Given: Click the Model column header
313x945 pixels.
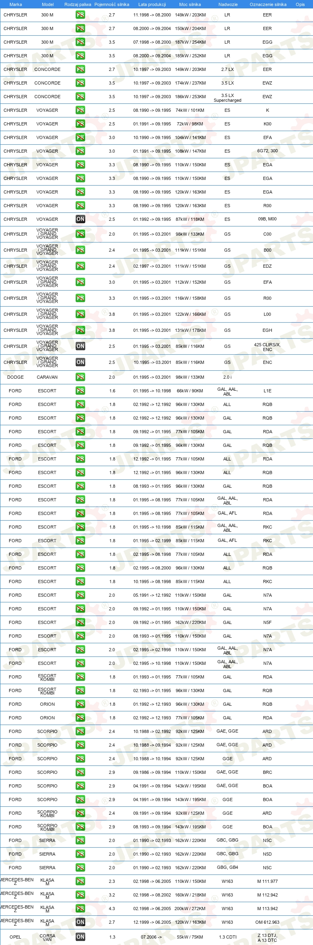Looking at the screenshot, I should tap(48, 4).
